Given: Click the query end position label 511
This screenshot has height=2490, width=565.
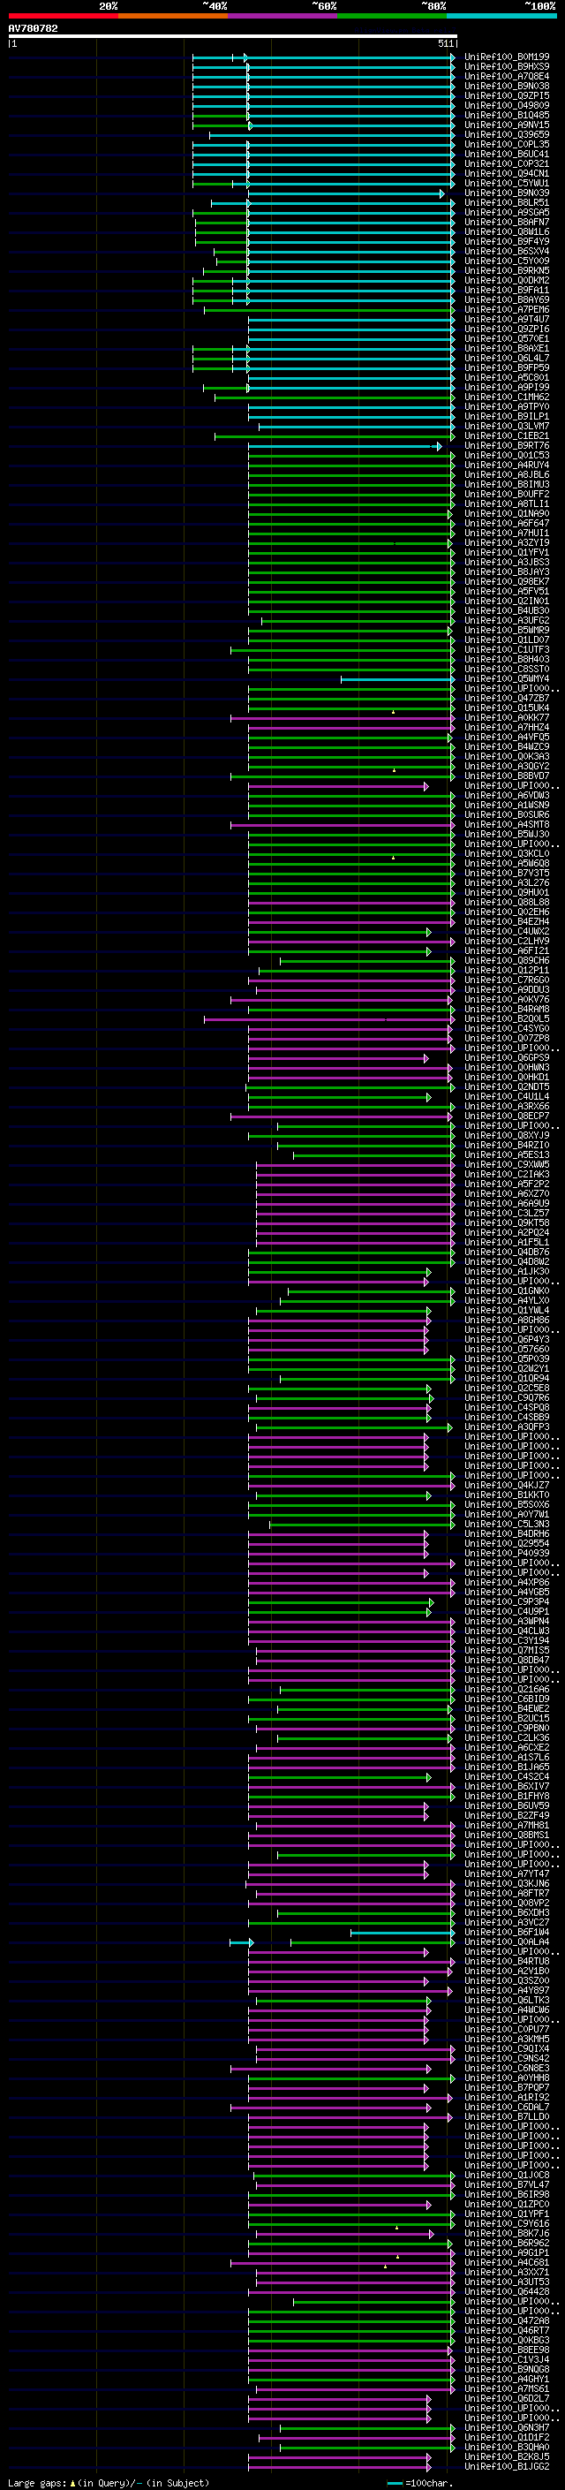Looking at the screenshot, I should [445, 43].
